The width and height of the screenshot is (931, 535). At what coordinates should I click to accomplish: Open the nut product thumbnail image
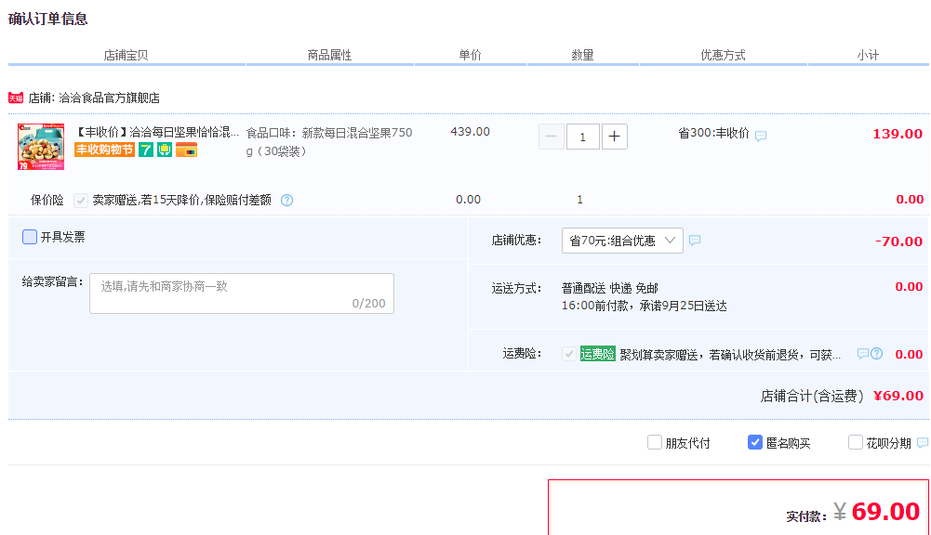click(41, 147)
